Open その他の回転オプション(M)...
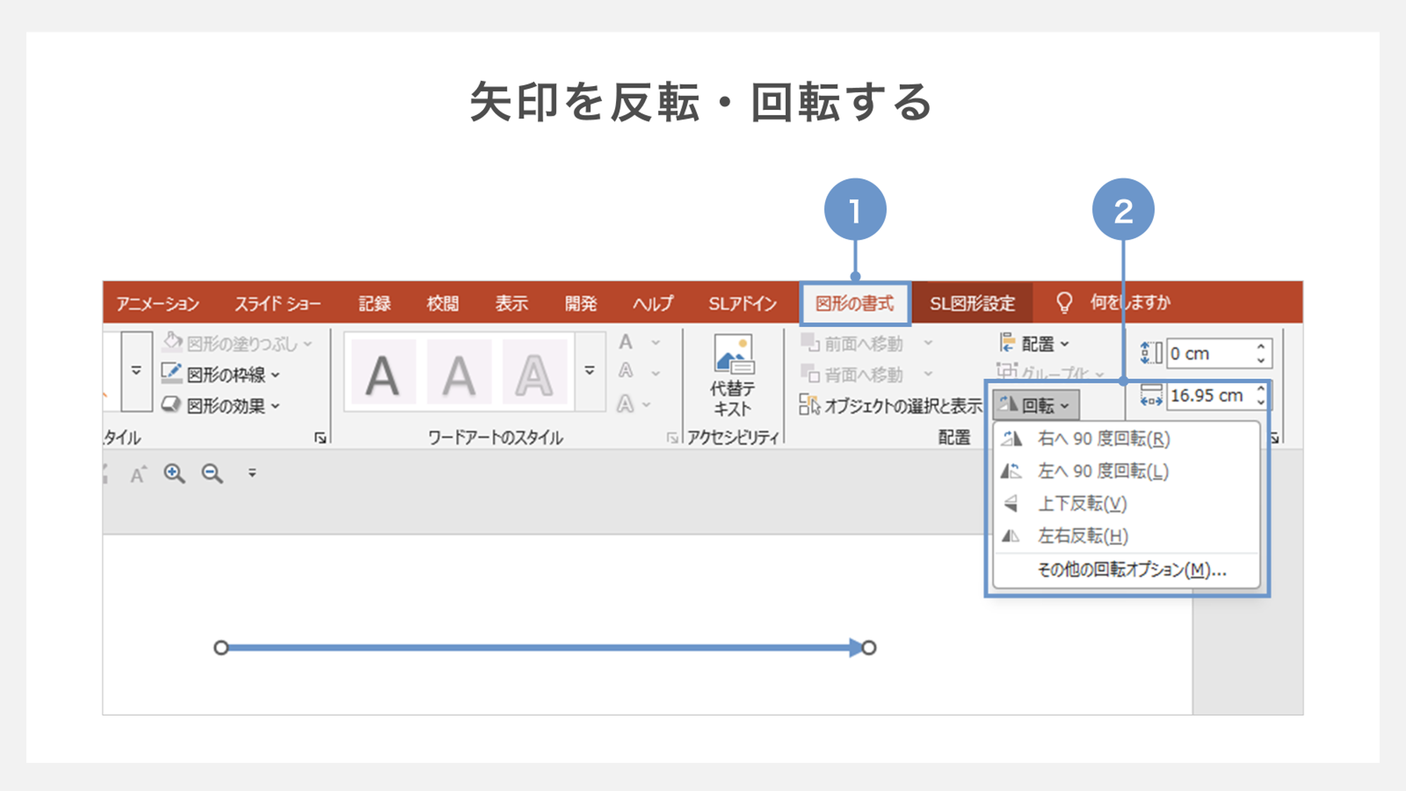 1126,570
